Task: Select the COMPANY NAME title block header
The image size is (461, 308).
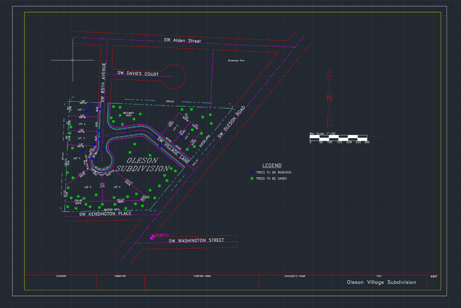Action: (202, 276)
